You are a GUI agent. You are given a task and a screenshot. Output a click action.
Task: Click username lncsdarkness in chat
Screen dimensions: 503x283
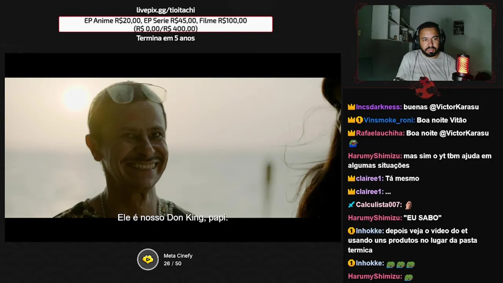pyautogui.click(x=379, y=107)
